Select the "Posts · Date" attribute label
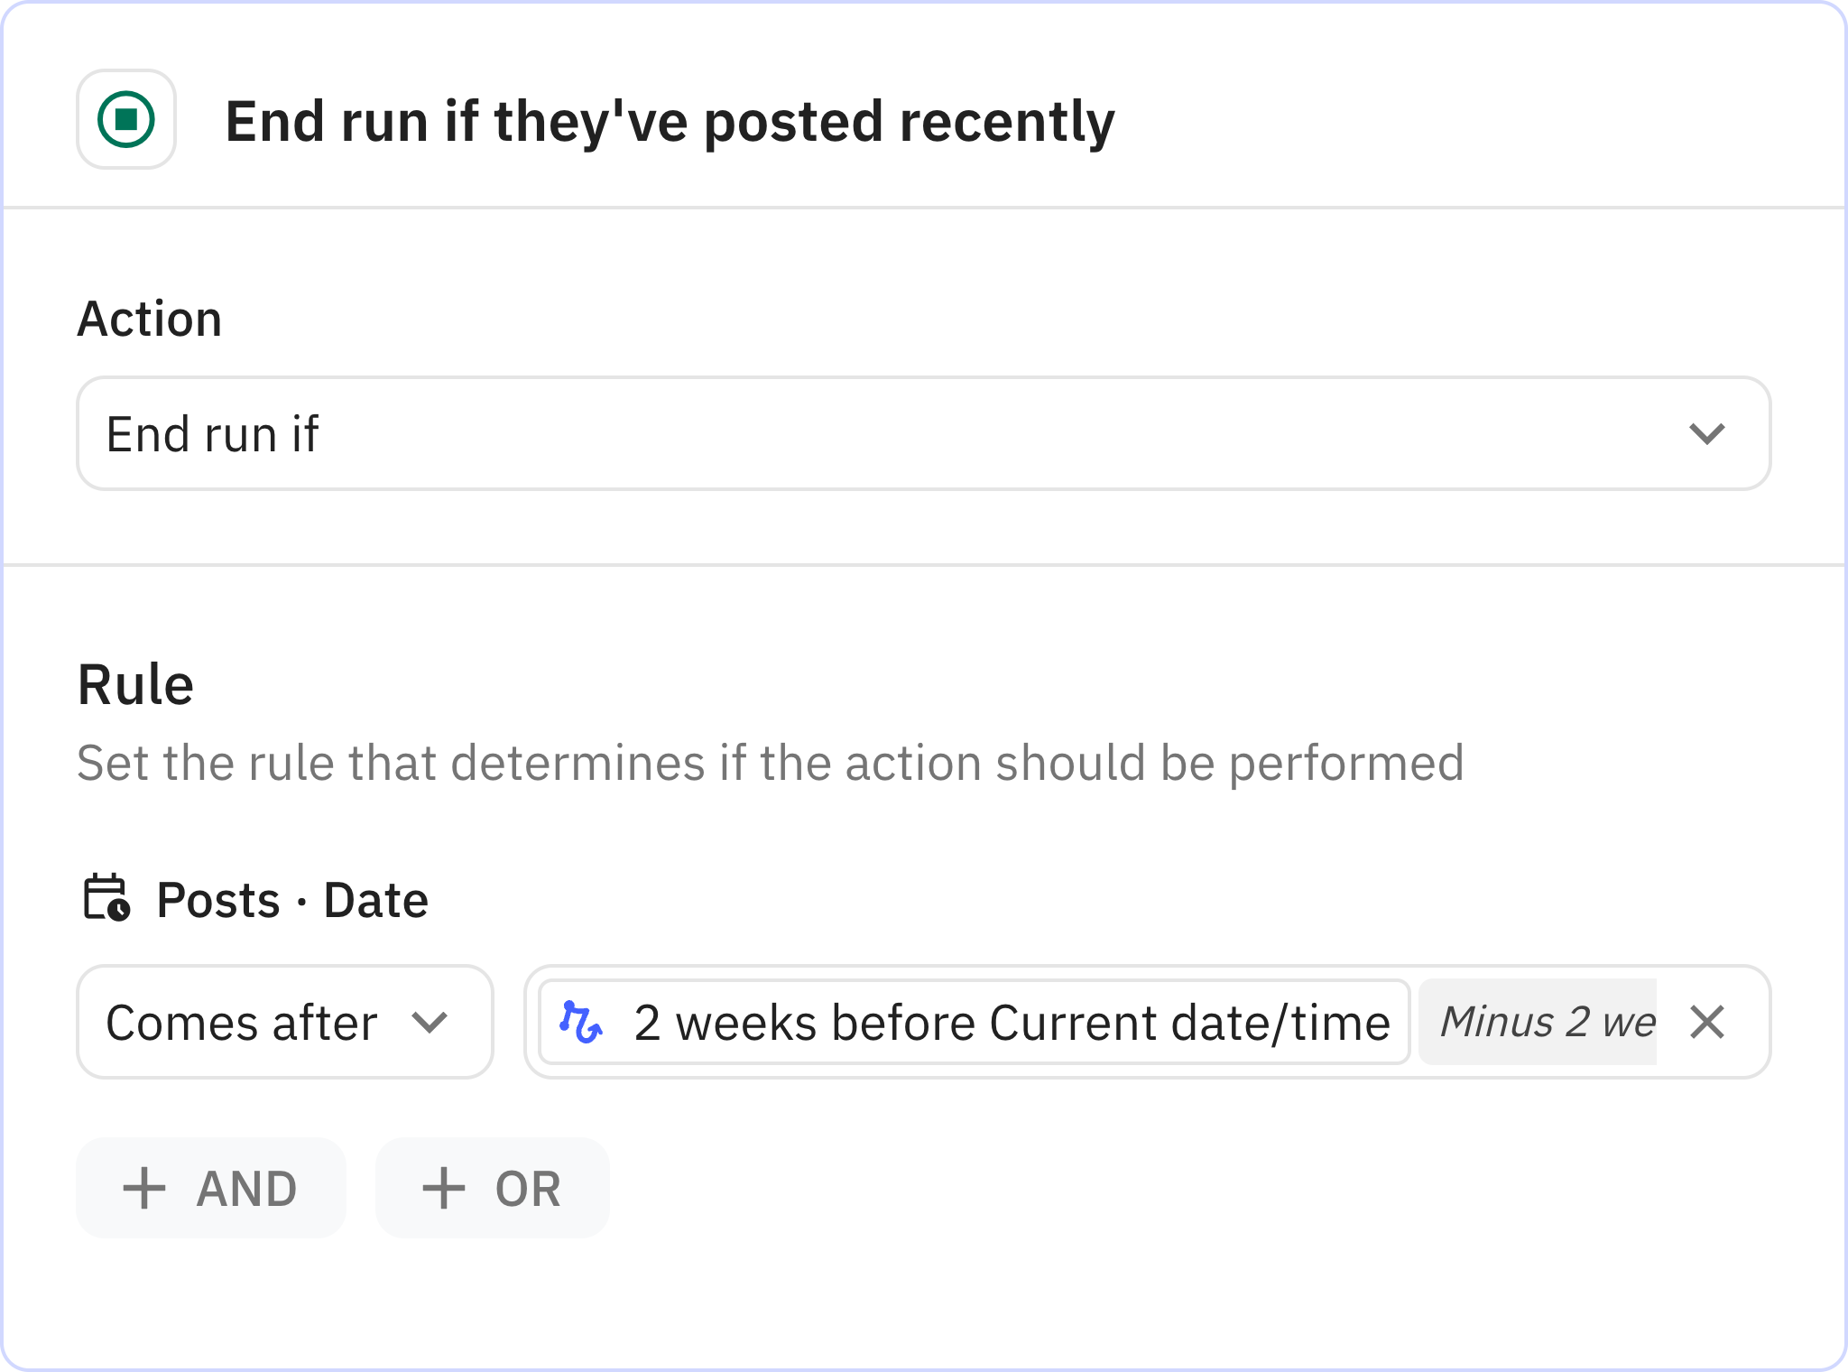This screenshot has height=1372, width=1848. click(291, 900)
